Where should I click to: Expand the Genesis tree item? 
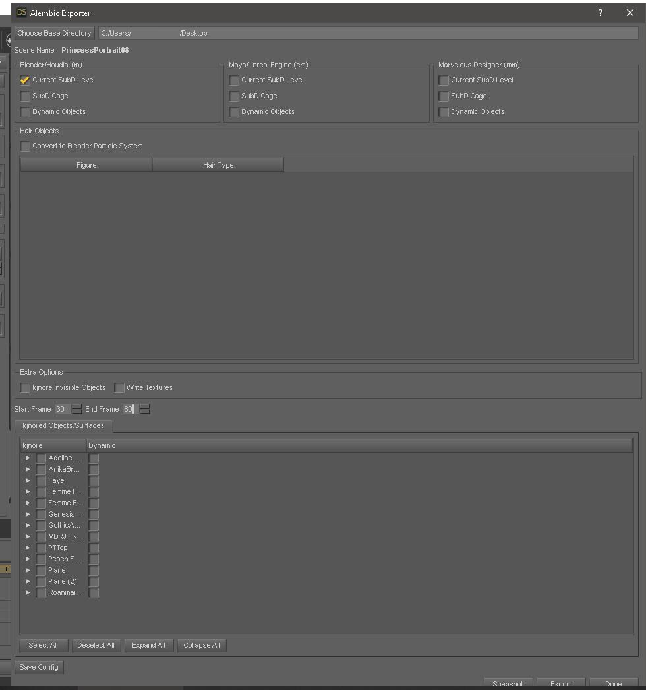pyautogui.click(x=28, y=515)
